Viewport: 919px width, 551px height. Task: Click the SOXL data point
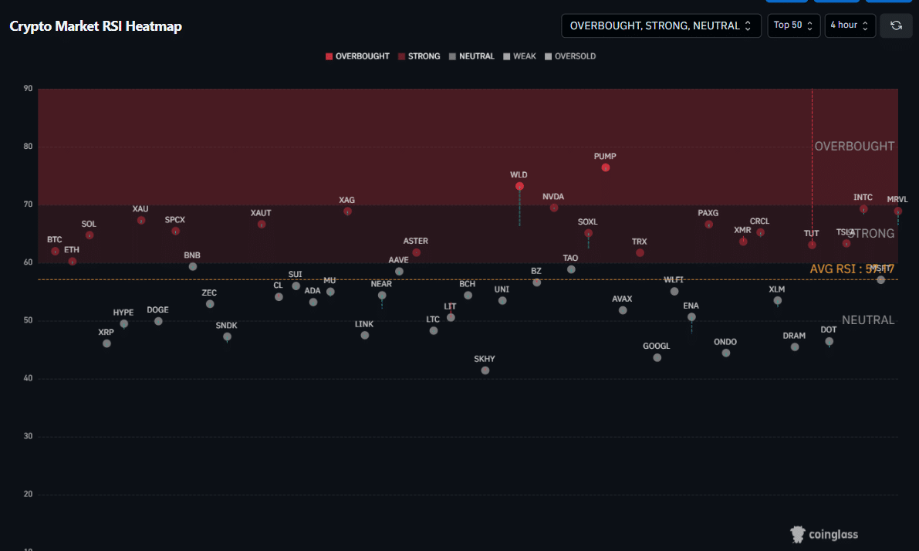coord(589,233)
